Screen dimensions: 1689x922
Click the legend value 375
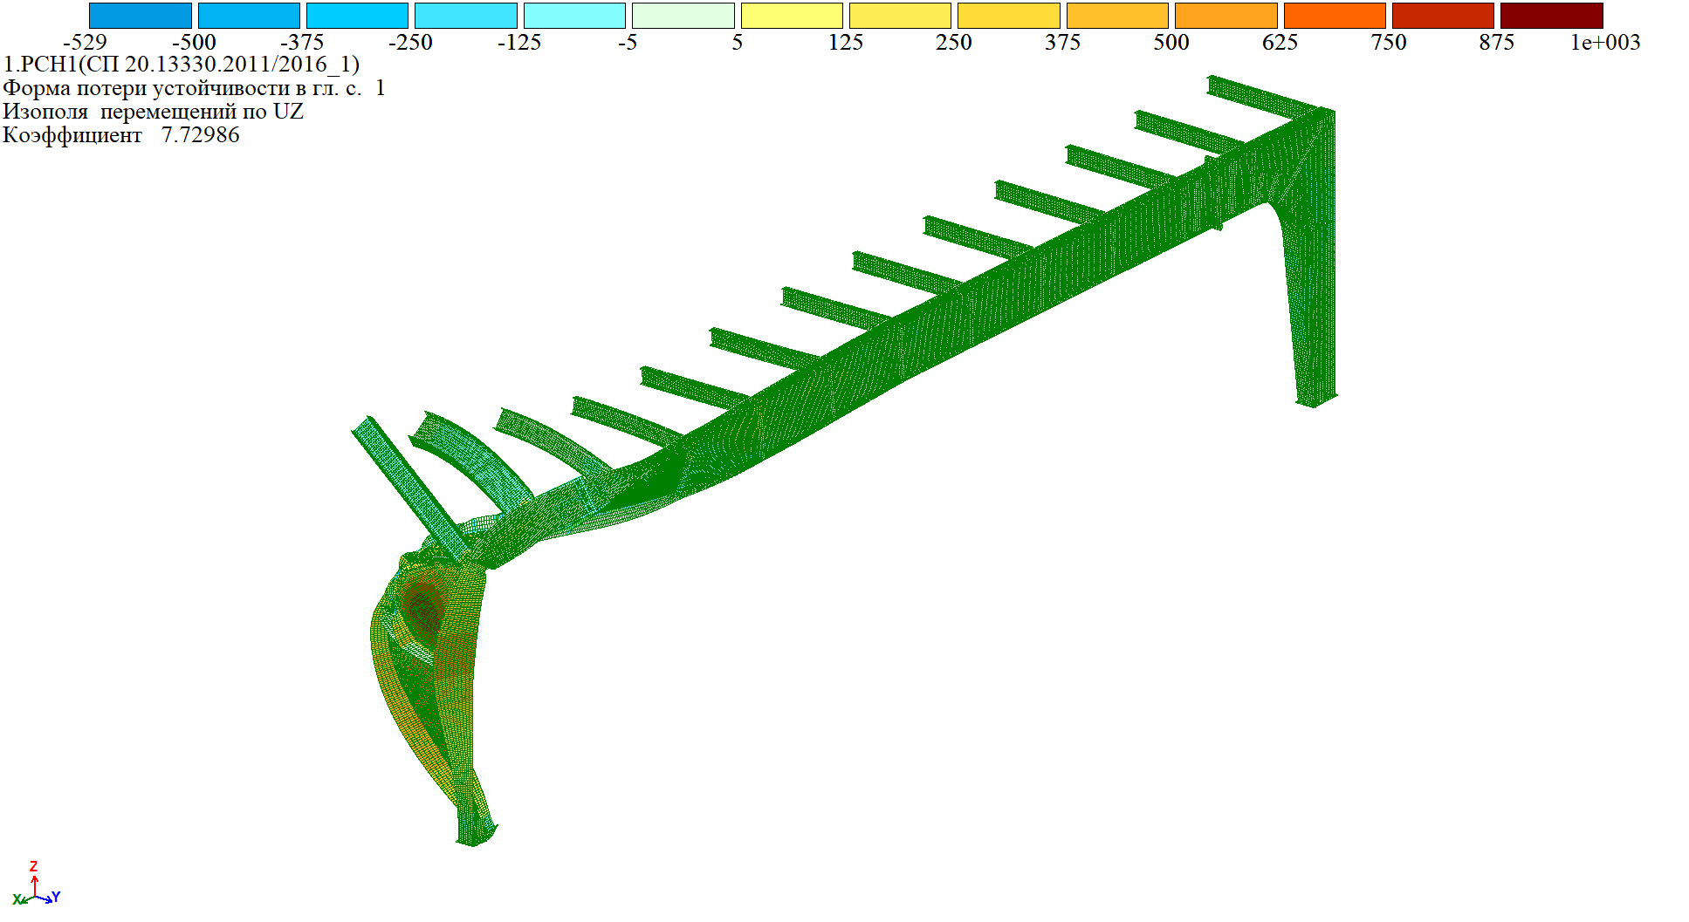tap(1062, 42)
